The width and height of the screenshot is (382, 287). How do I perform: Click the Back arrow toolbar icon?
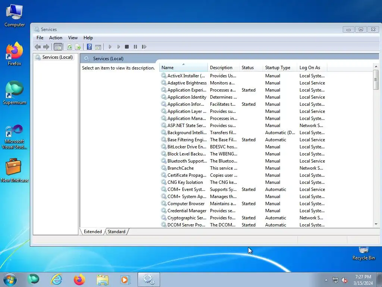pyautogui.click(x=38, y=47)
